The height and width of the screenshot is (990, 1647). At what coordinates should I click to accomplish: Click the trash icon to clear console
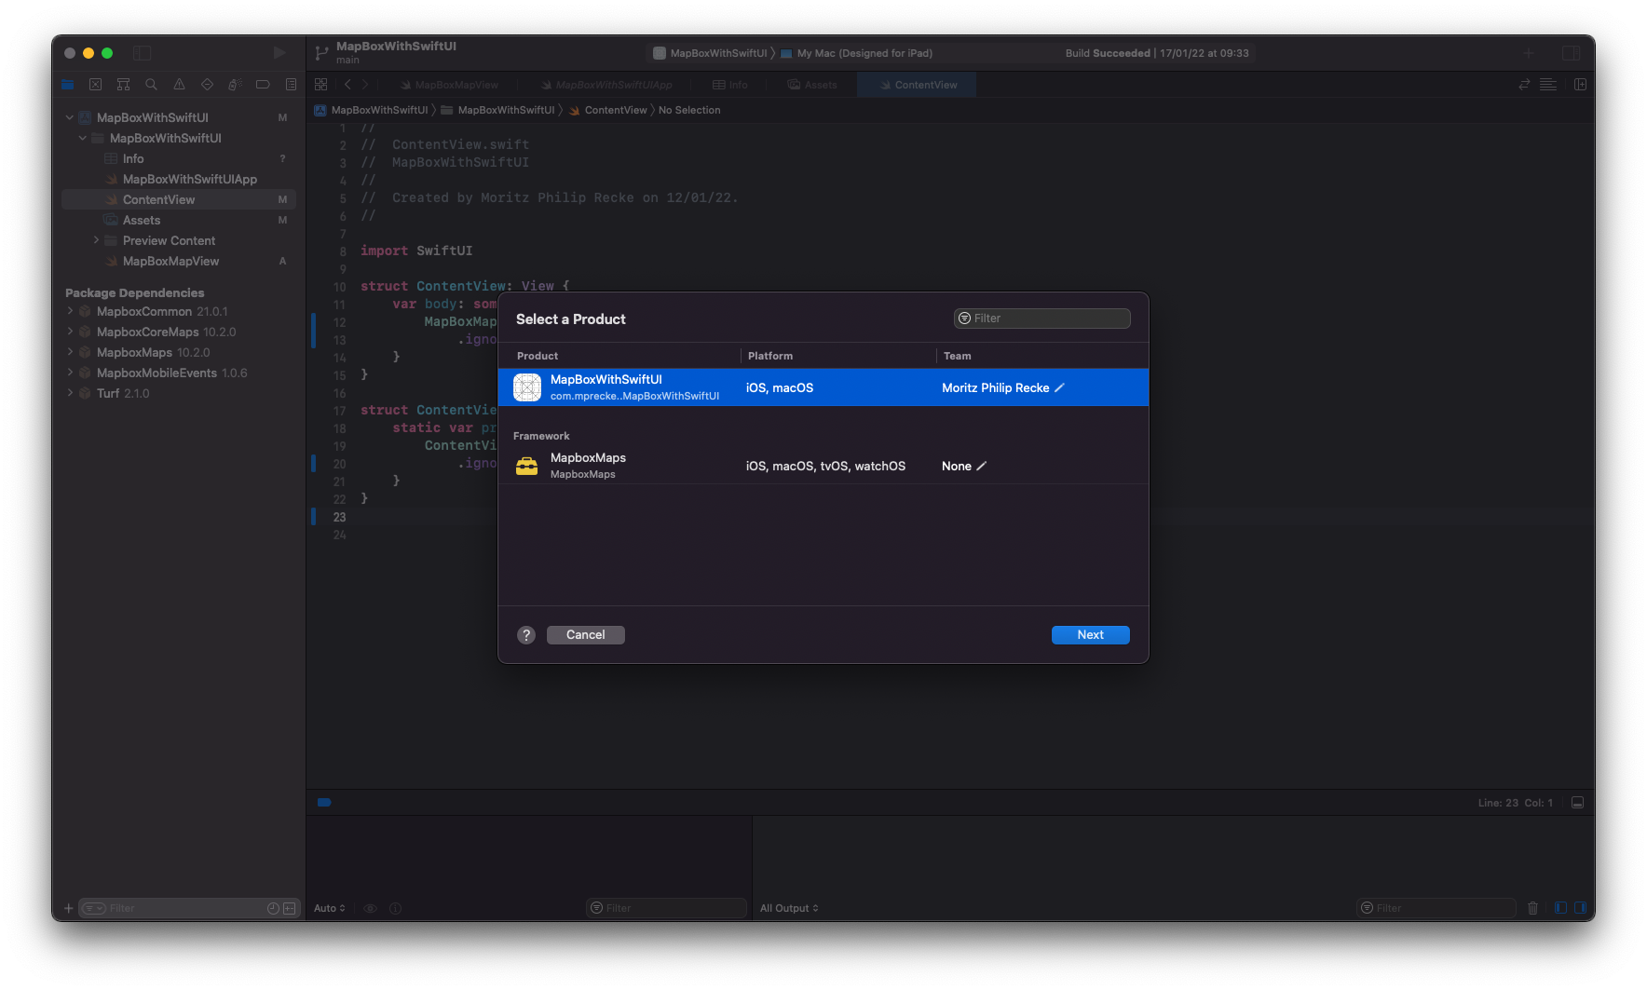pos(1532,908)
